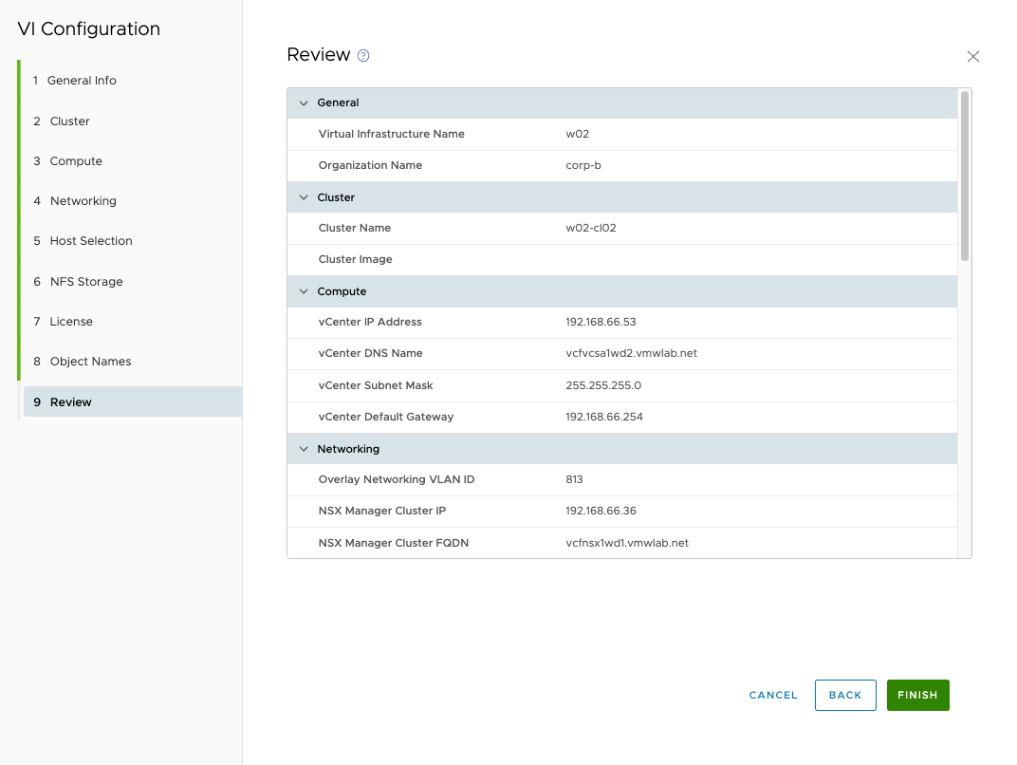Click the vCenter Subnet Mask label
Viewport: 1017px width, 765px height.
376,385
